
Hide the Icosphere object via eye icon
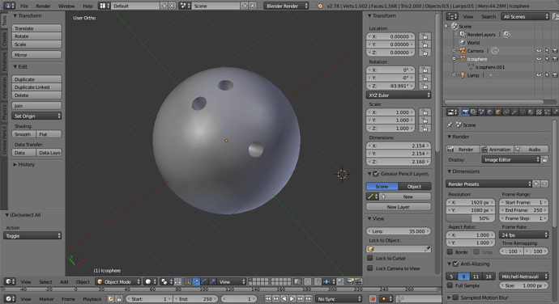tap(539, 59)
